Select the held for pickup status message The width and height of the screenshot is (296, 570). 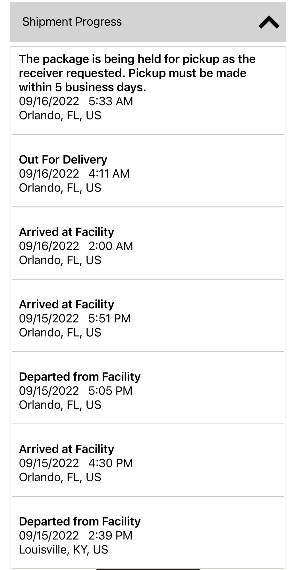[137, 73]
